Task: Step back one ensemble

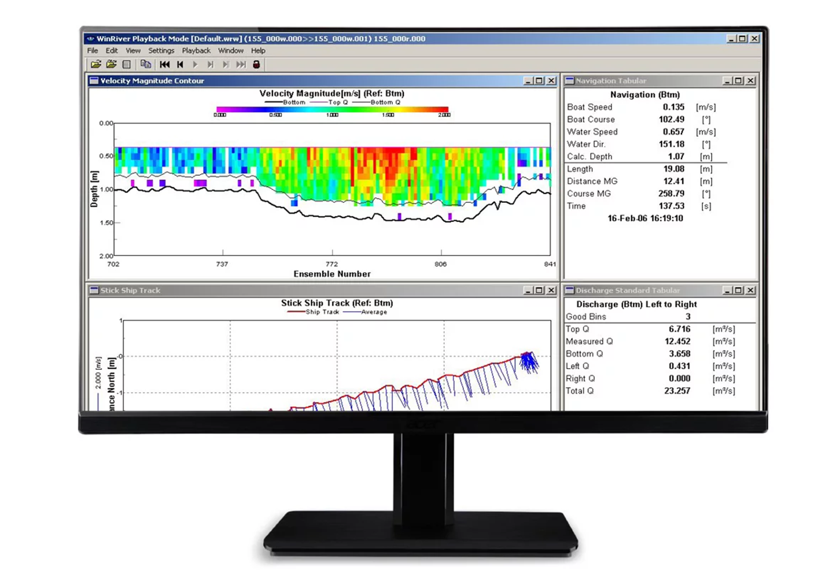Action: (180, 65)
